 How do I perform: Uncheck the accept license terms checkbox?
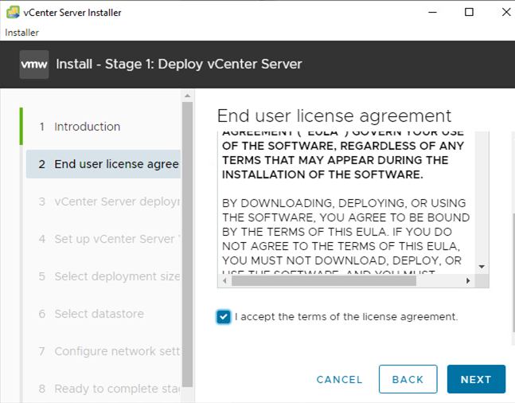tap(224, 317)
